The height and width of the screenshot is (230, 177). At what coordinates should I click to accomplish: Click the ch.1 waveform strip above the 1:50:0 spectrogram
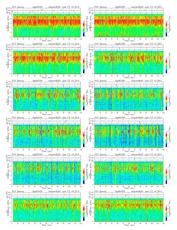129,47
